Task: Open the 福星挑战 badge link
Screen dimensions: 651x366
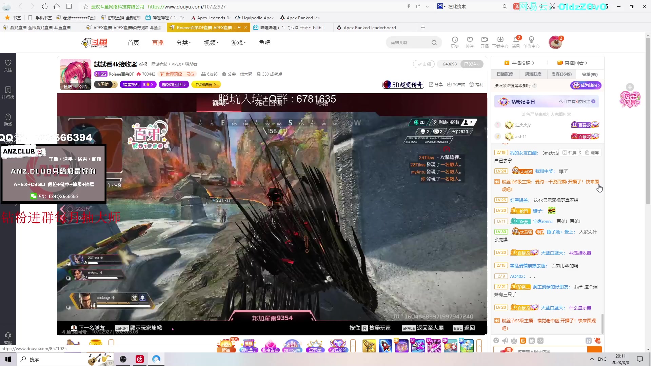Action: 138,84
